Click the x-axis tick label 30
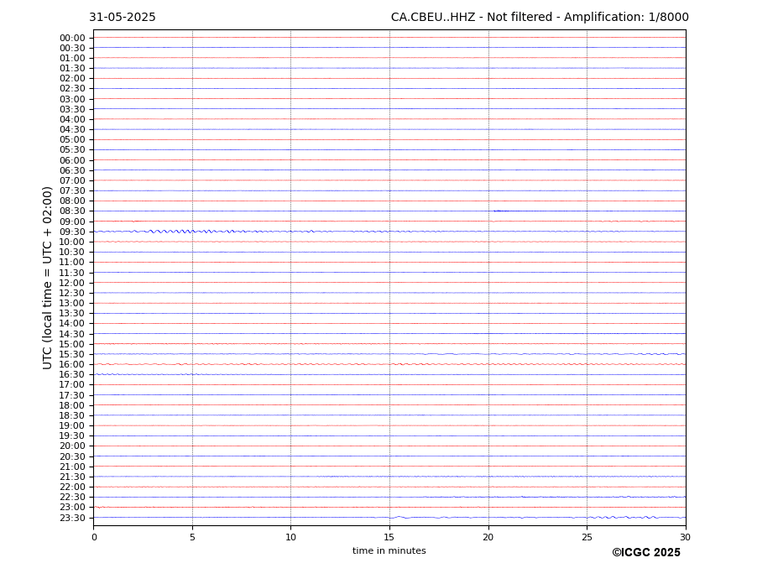 685,537
